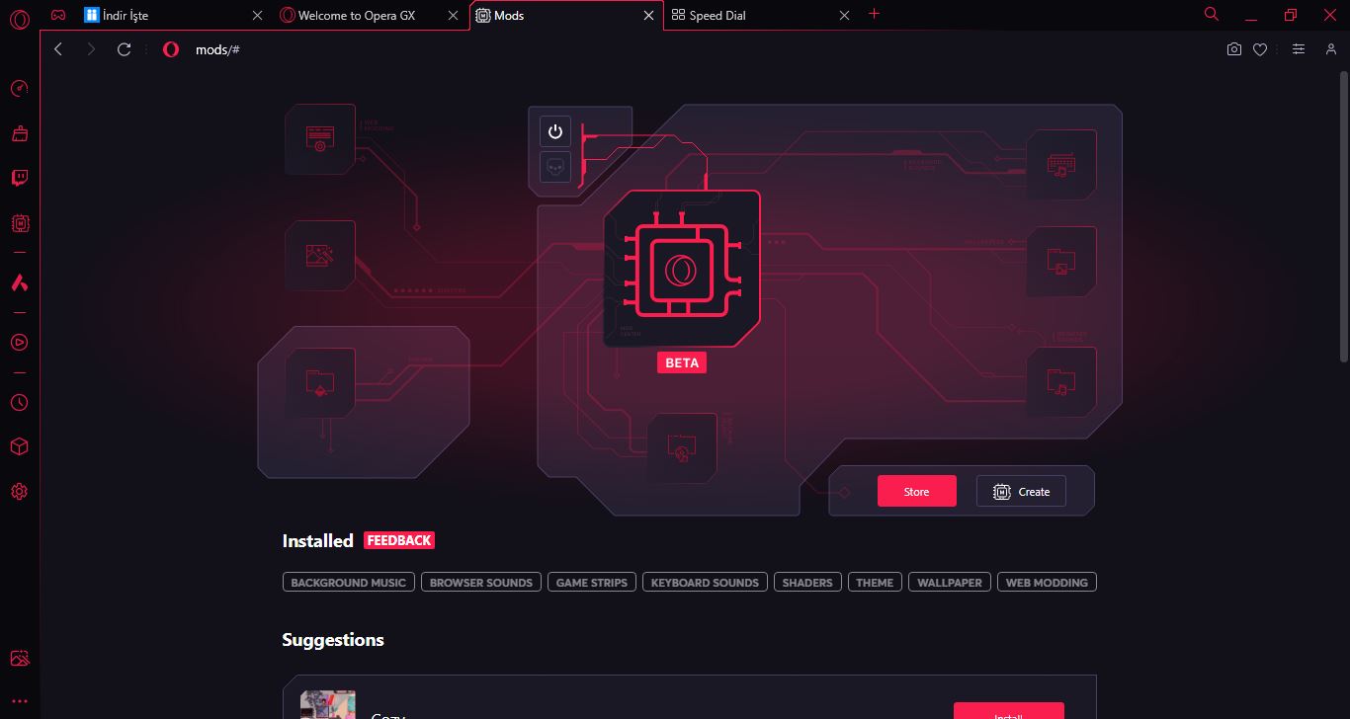Click the BETA badge
This screenshot has width=1350, height=719.
click(682, 362)
